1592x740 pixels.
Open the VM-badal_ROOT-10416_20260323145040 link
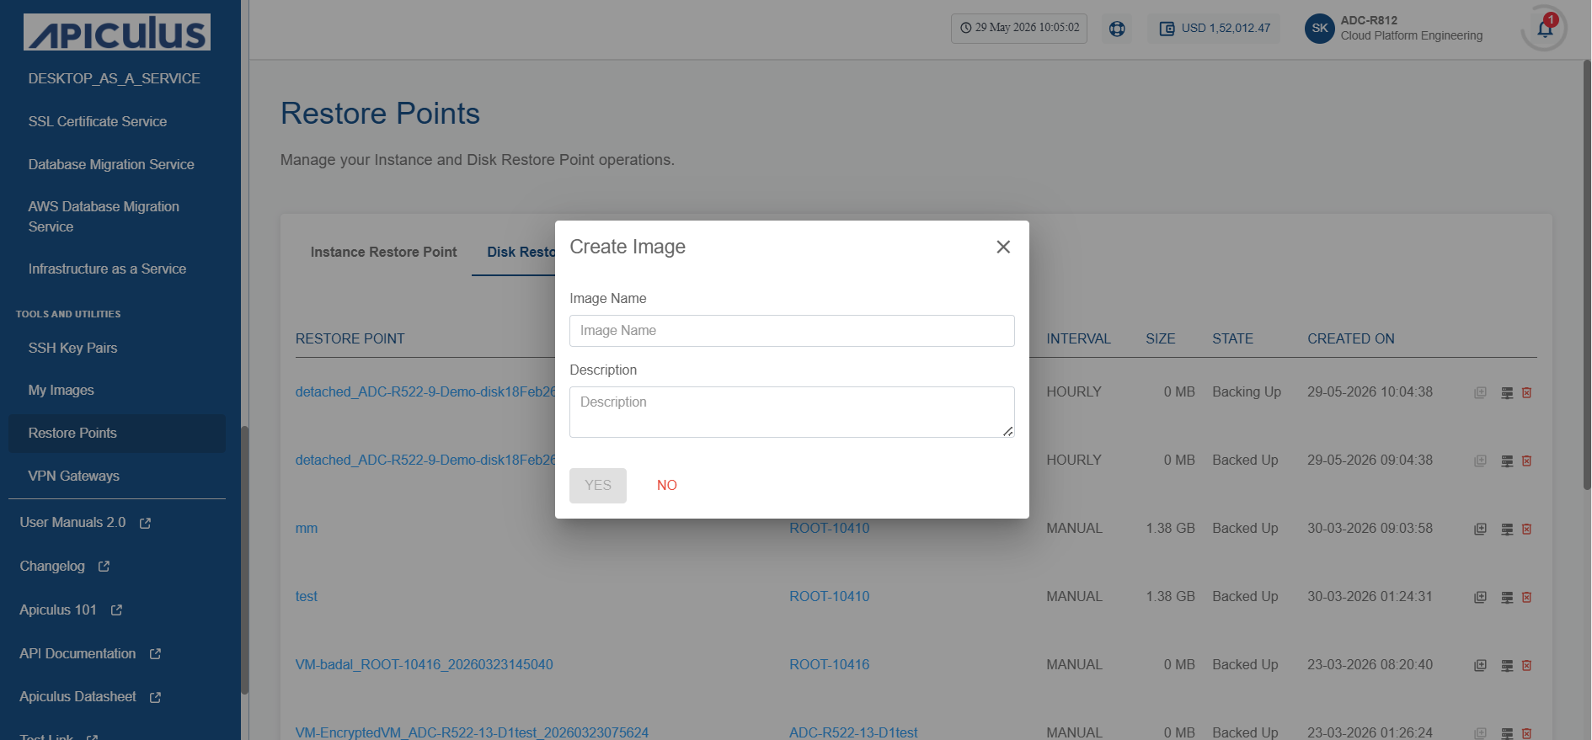424,665
